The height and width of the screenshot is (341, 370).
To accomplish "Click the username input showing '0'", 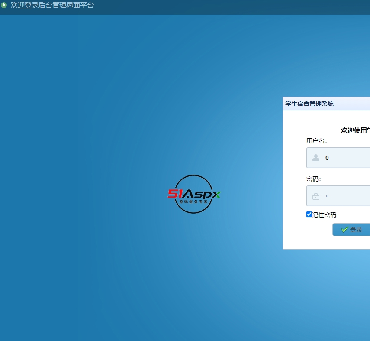I will click(342, 158).
